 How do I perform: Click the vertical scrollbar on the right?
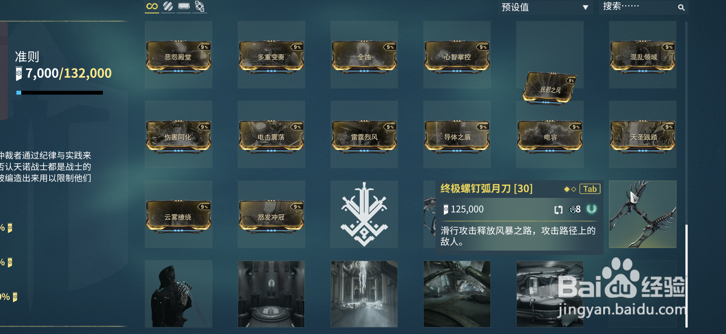click(x=686, y=276)
